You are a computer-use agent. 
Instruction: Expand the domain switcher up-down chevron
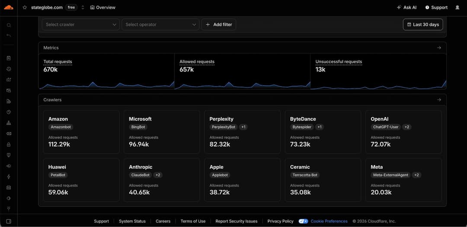[83, 7]
